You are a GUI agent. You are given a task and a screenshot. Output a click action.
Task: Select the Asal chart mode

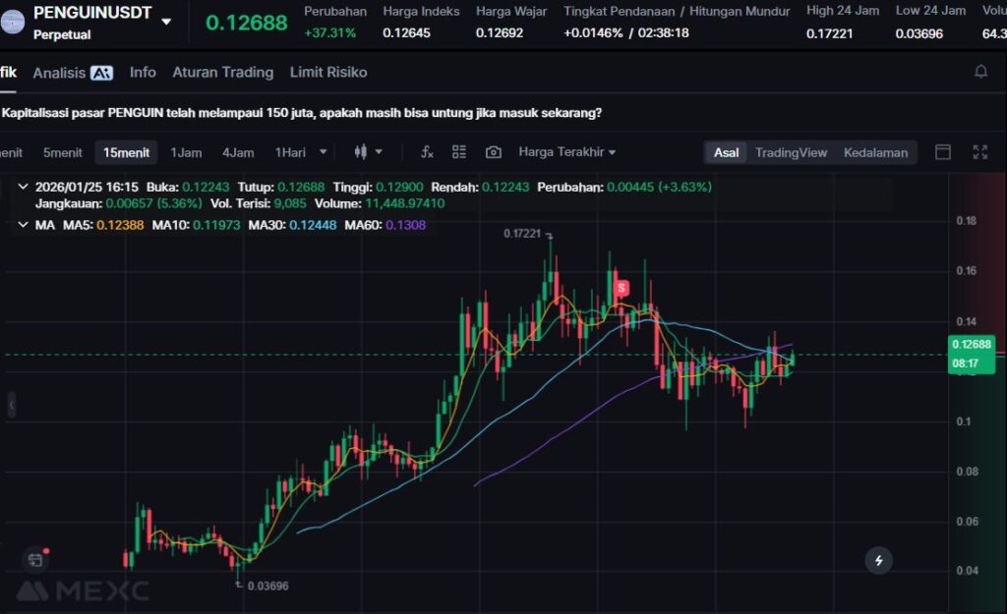[726, 152]
